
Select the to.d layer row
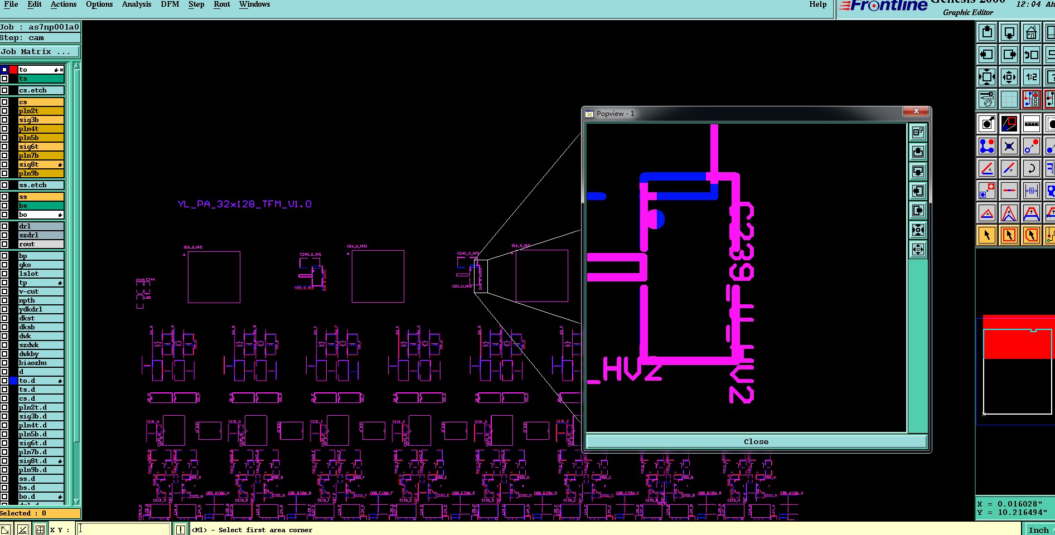click(x=41, y=381)
